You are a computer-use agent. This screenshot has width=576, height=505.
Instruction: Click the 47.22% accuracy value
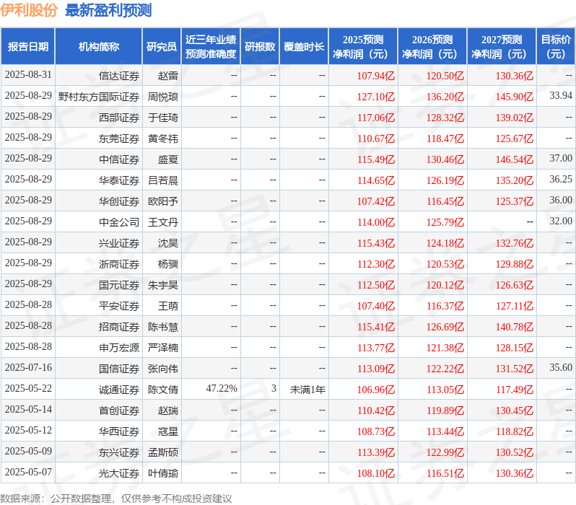222,389
